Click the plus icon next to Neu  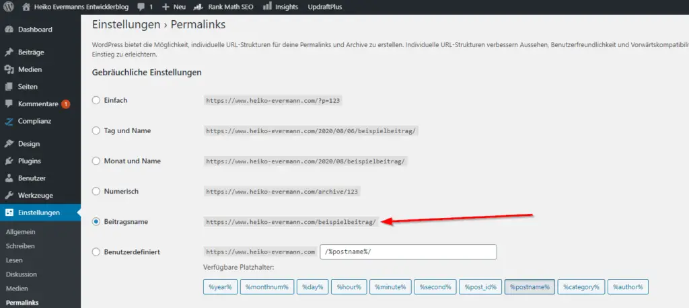(166, 7)
